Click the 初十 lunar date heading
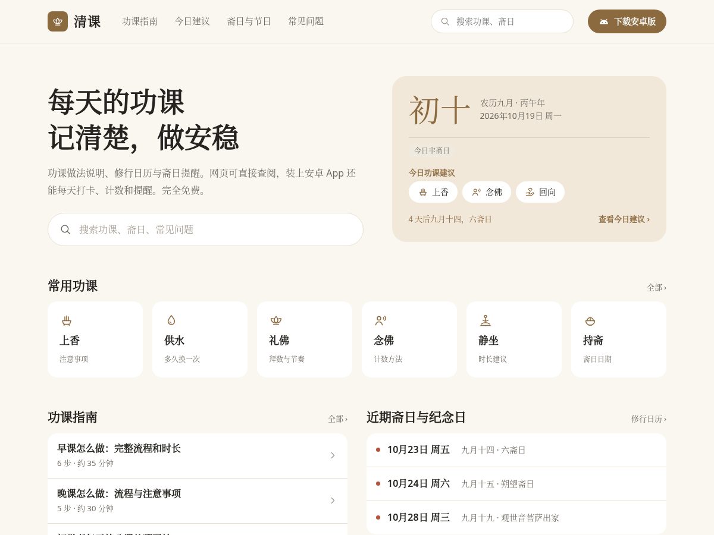The height and width of the screenshot is (535, 714). [x=440, y=111]
